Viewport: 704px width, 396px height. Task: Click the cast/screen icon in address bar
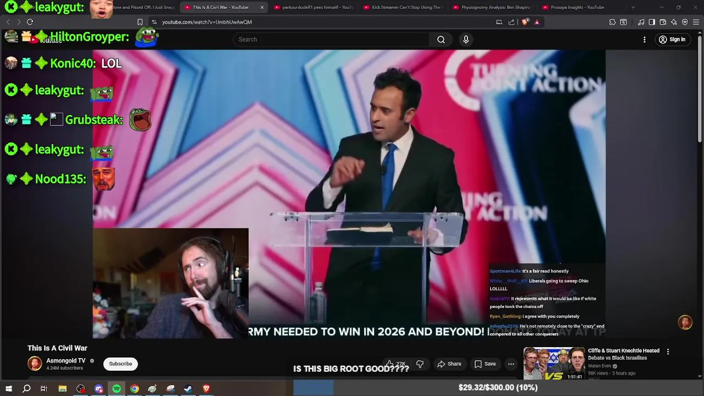click(499, 22)
